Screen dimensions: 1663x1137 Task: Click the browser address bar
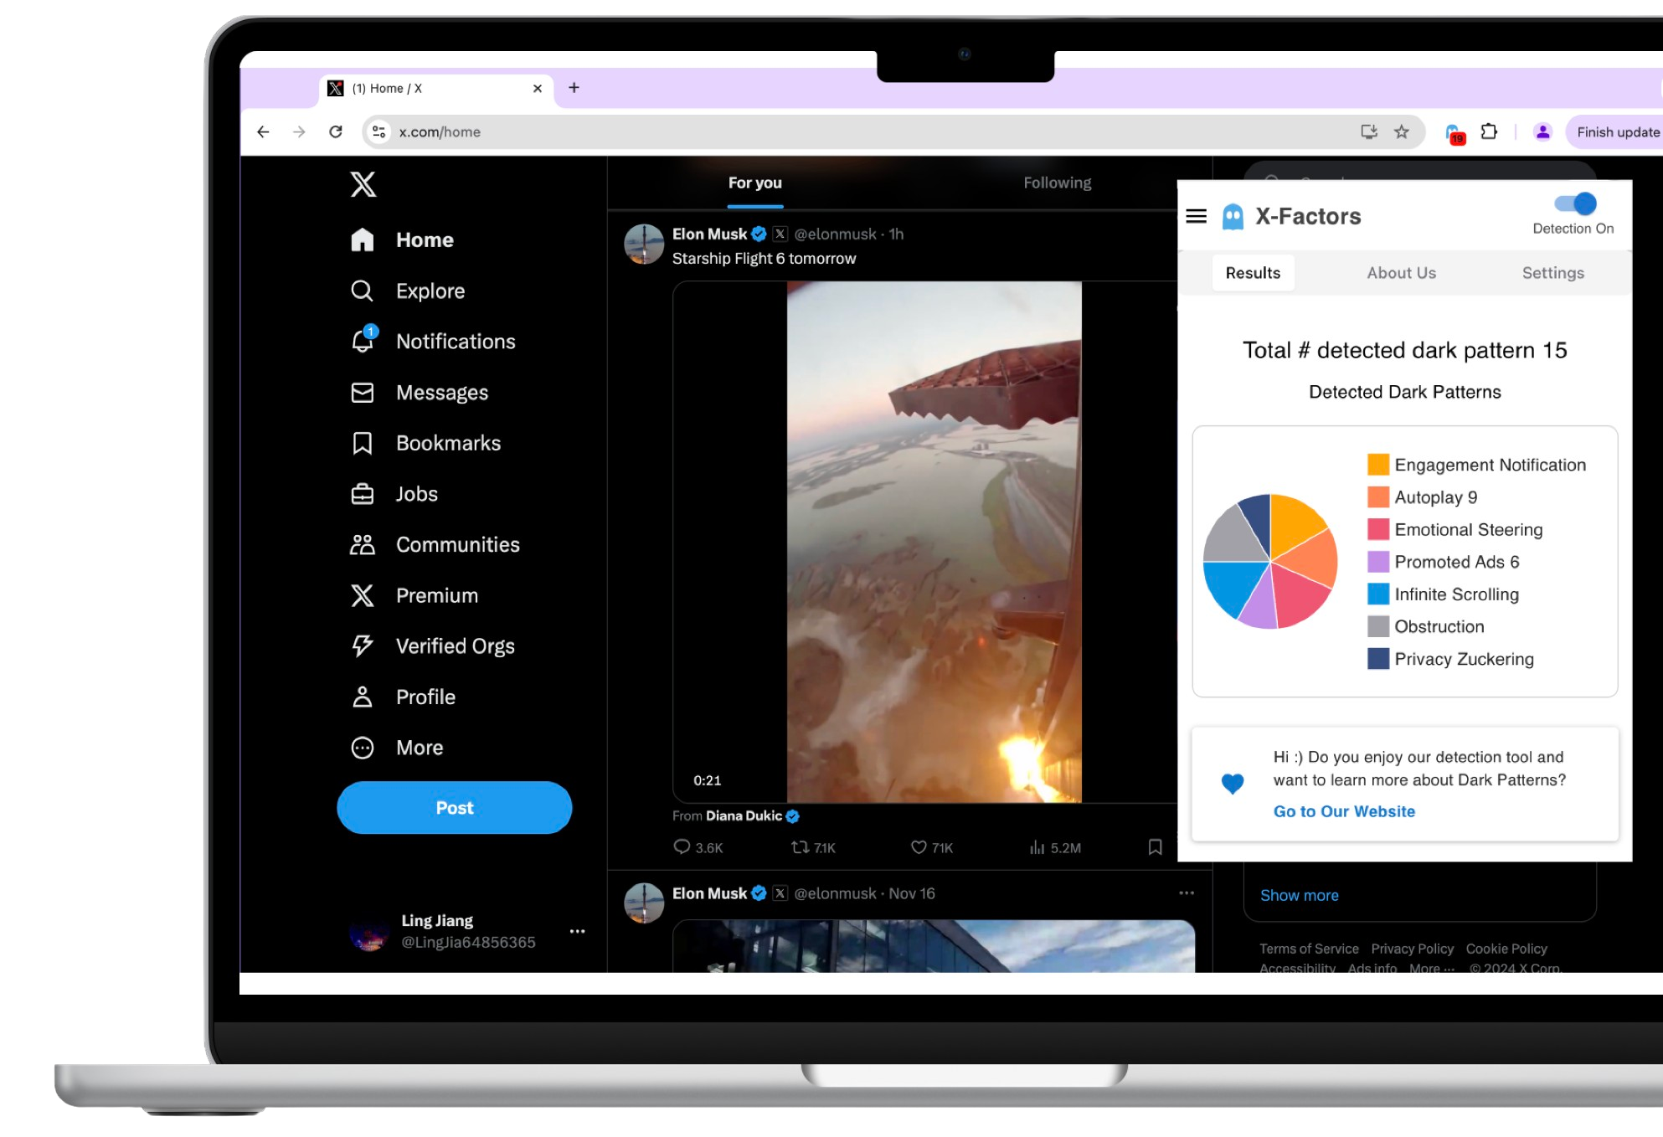(440, 131)
